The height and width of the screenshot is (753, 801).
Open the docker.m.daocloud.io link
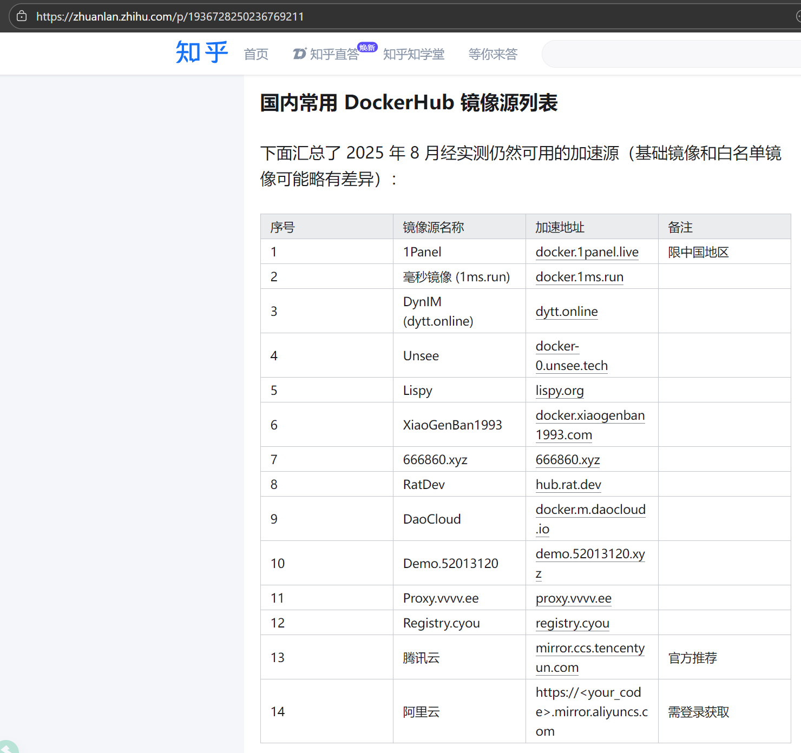(590, 519)
